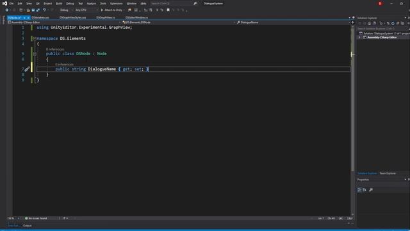The width and height of the screenshot is (410, 231).
Task: Collapse the namespace DS.Elements code block
Action: coord(35,38)
